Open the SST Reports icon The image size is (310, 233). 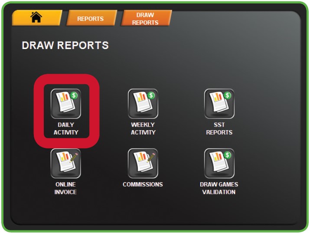pos(219,104)
